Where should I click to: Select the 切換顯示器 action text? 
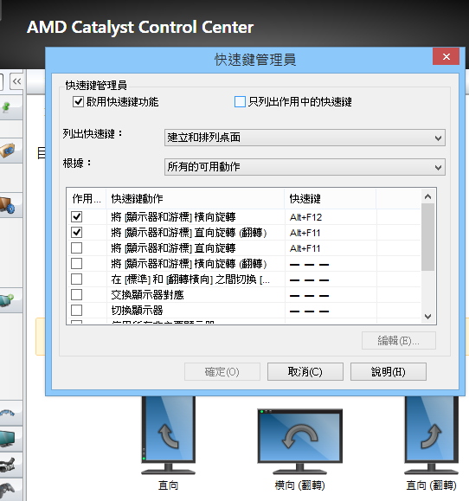tap(137, 311)
